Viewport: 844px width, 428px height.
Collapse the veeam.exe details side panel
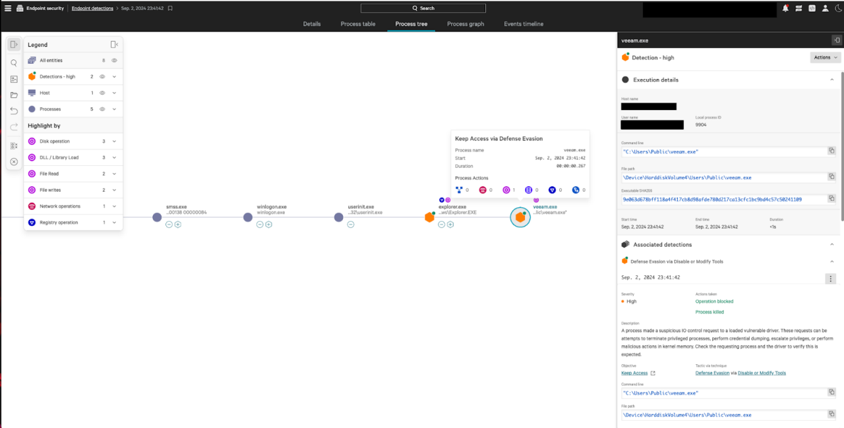coord(837,40)
